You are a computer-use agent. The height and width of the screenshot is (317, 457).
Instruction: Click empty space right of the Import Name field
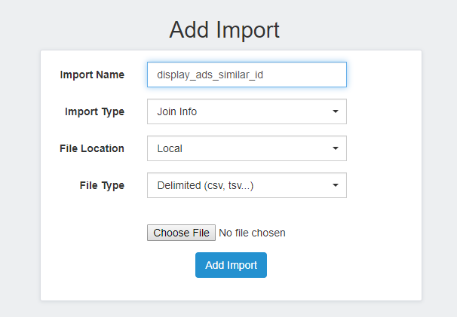[x=384, y=75]
